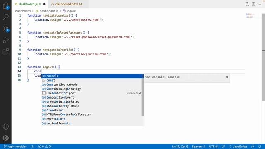Click the reset-password.html path string
This screenshot has width=265, height=149.
pos(97,37)
